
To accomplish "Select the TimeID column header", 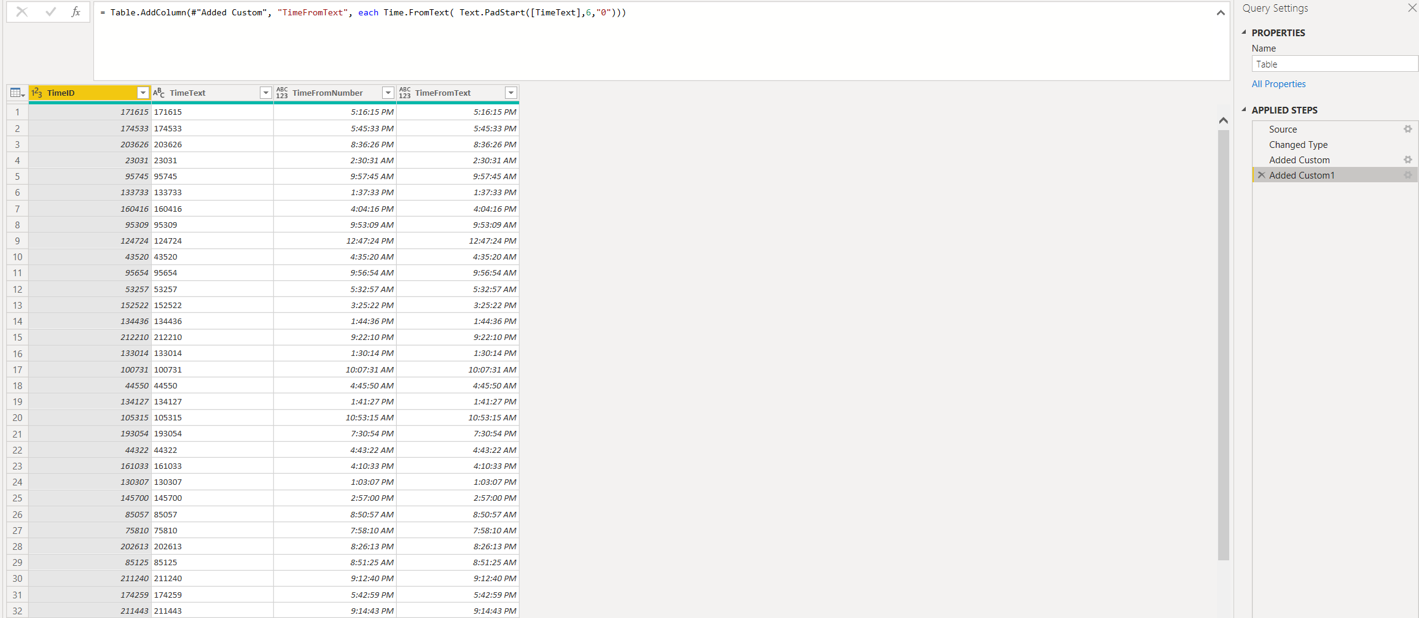I will [90, 93].
